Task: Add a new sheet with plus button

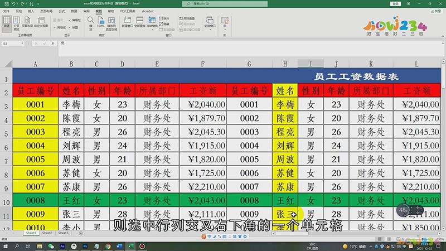Action: tap(81, 233)
